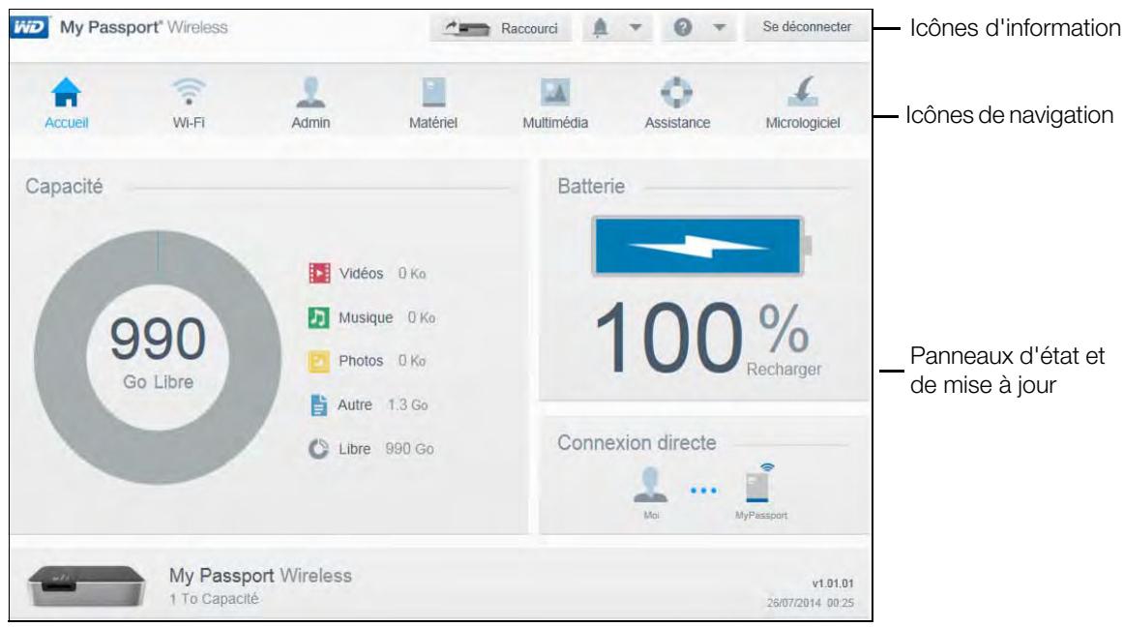Viewport: 1124px width, 627px height.
Task: Click the green Musique icon
Action: 319,317
